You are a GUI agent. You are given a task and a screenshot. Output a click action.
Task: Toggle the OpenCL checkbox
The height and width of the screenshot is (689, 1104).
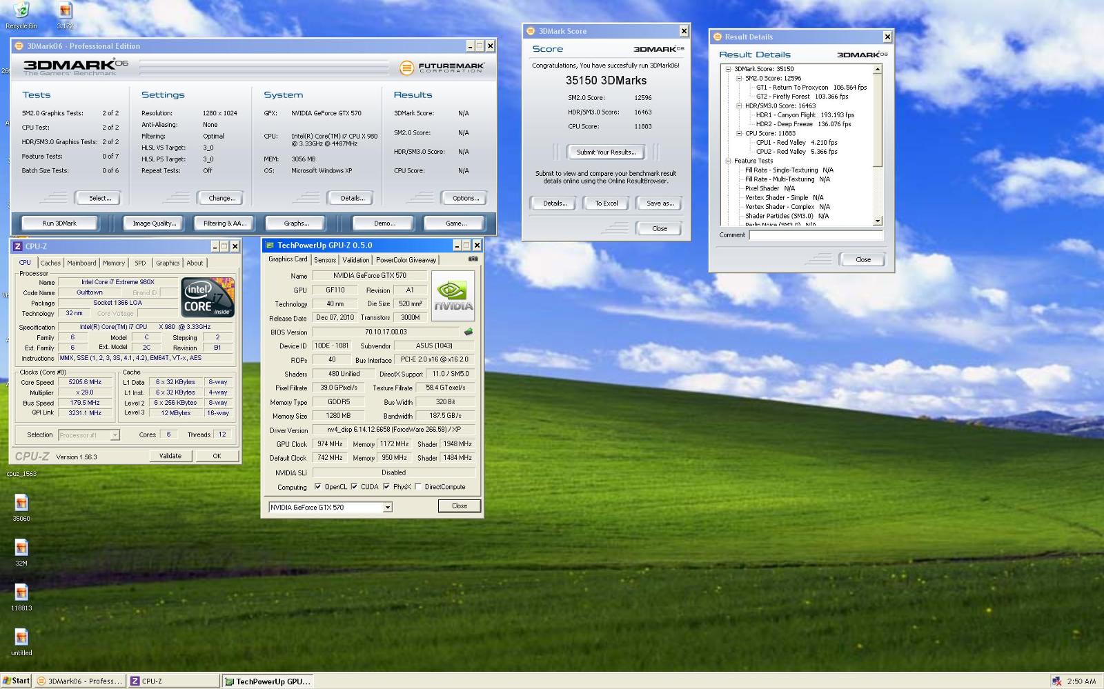coord(317,486)
